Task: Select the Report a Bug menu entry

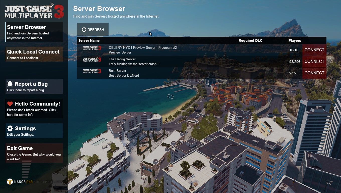Action: click(x=34, y=86)
